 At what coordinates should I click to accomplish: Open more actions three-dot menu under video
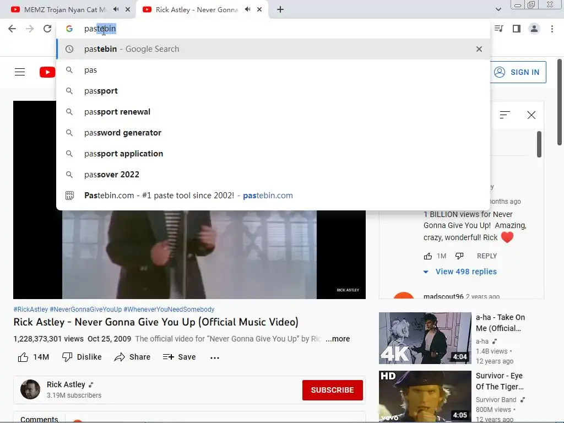coord(215,357)
